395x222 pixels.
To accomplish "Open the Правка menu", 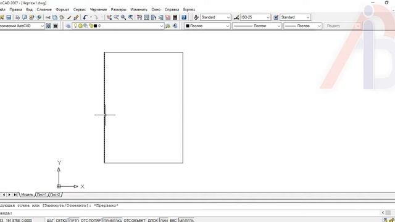I will coord(15,10).
